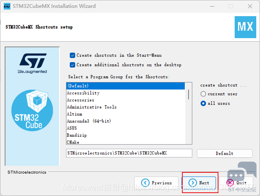Viewport: 260px width, 196px height.
Task: Click the ST logo in the title bar
Action: 7,6
